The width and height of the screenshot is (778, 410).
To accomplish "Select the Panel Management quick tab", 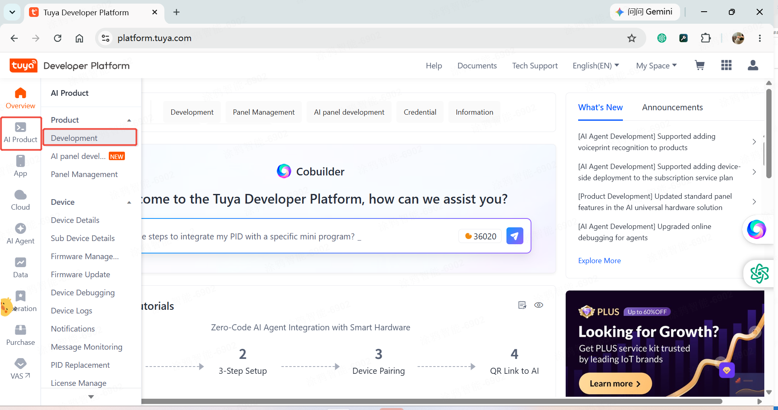I will (263, 112).
